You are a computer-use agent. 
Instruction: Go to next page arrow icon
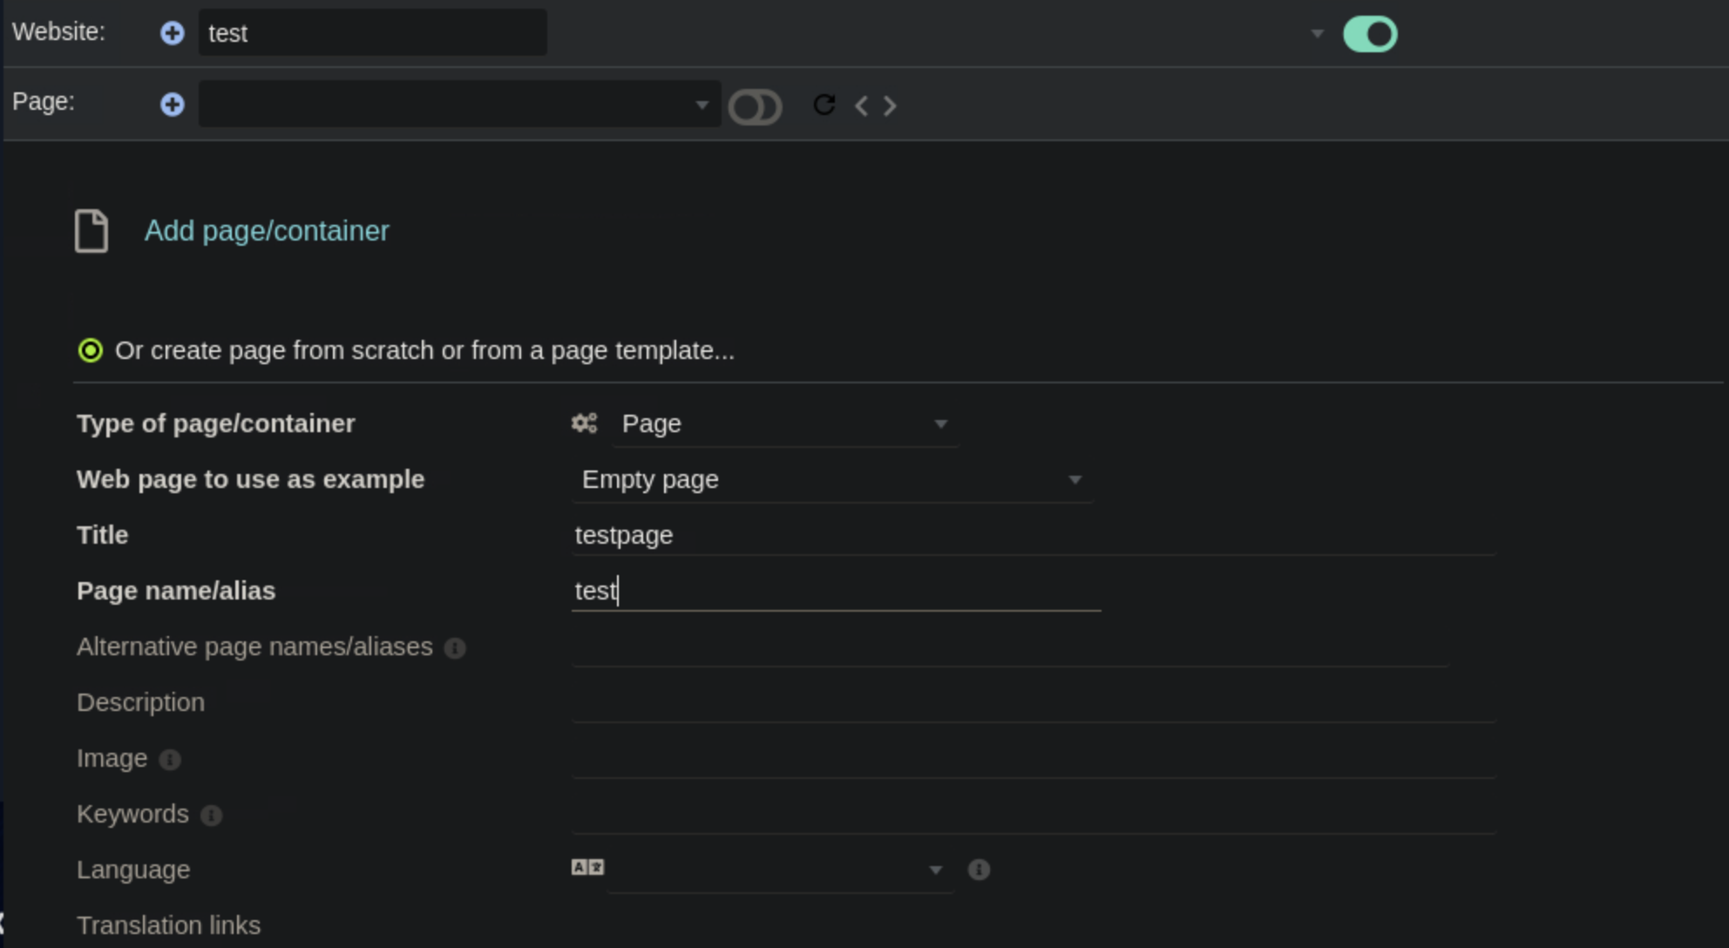(x=890, y=106)
